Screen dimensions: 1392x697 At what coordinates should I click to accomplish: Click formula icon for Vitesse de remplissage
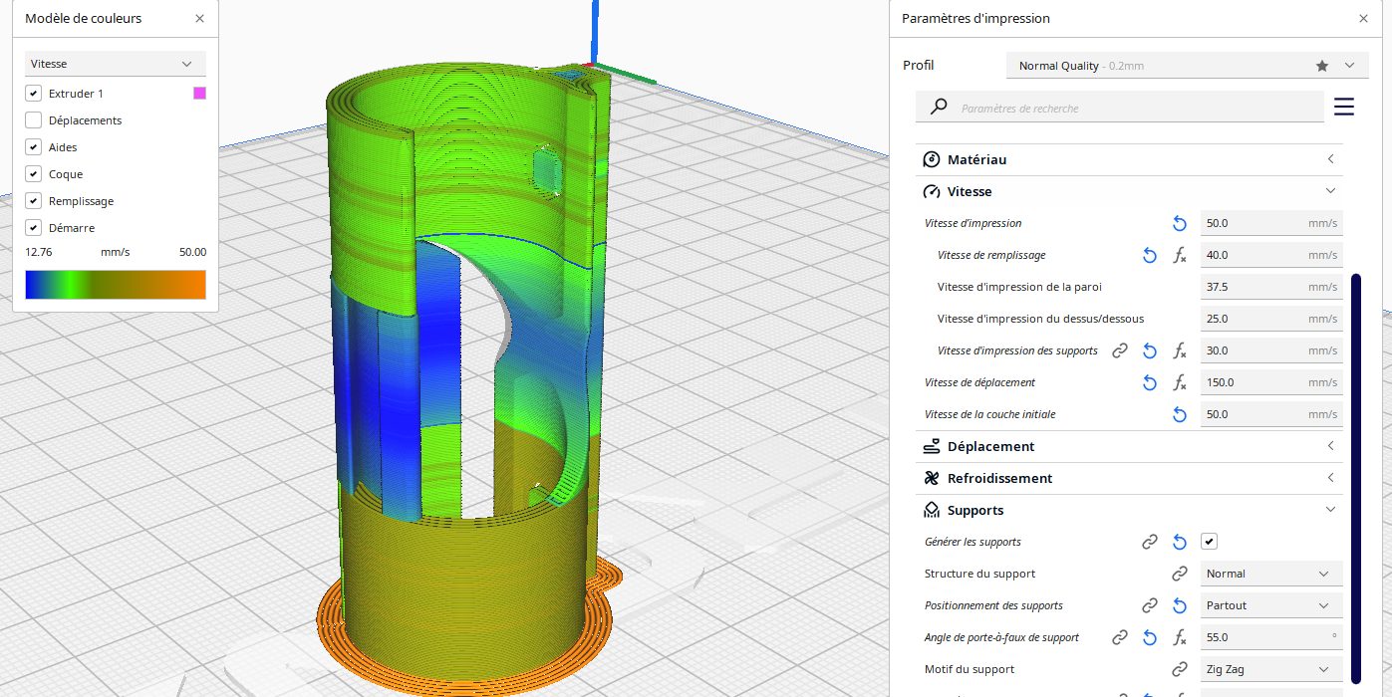1180,256
